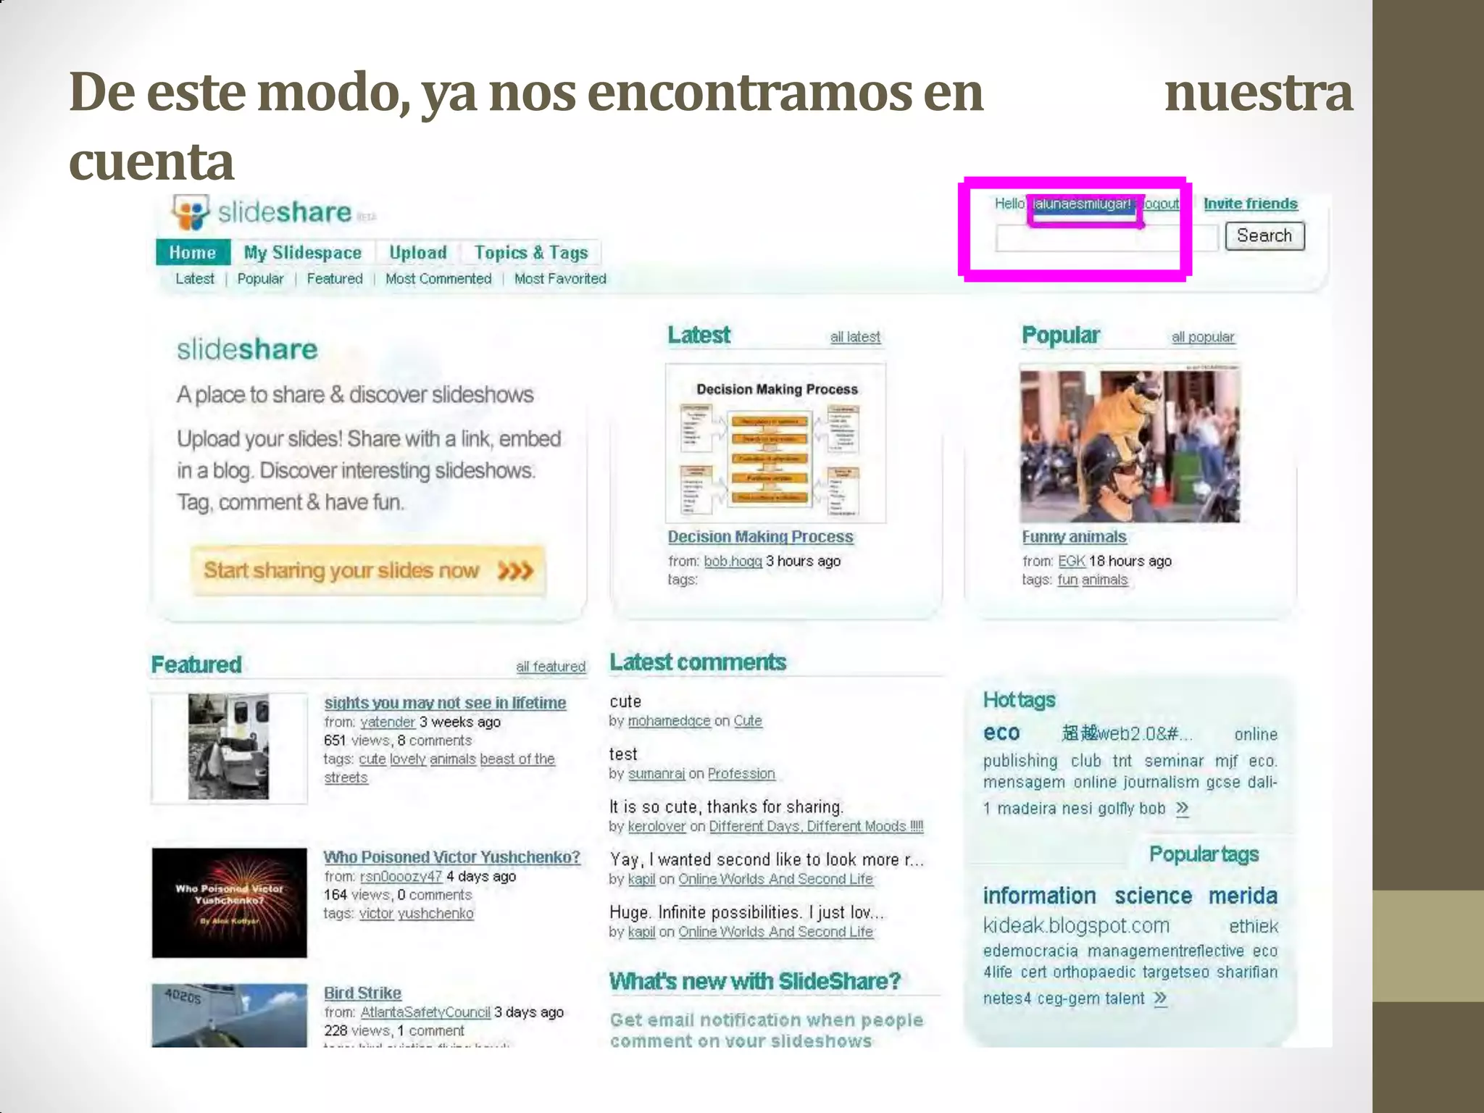
Task: Click the Funny animals title link
Action: point(1074,537)
